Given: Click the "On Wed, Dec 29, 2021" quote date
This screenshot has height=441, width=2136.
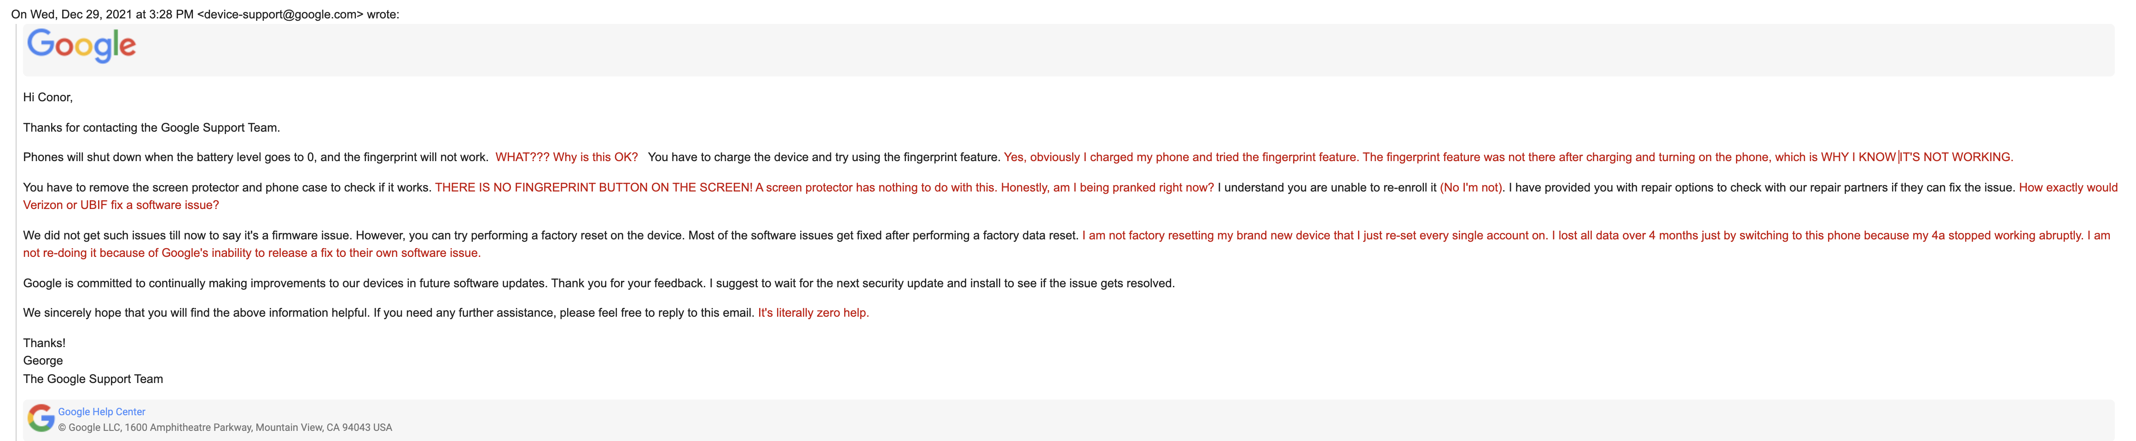Looking at the screenshot, I should click(x=83, y=15).
